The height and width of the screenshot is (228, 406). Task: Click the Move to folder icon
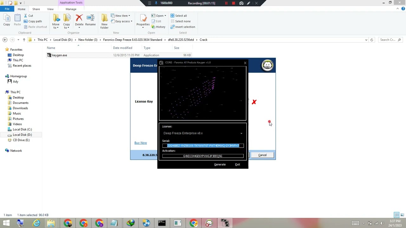click(56, 18)
